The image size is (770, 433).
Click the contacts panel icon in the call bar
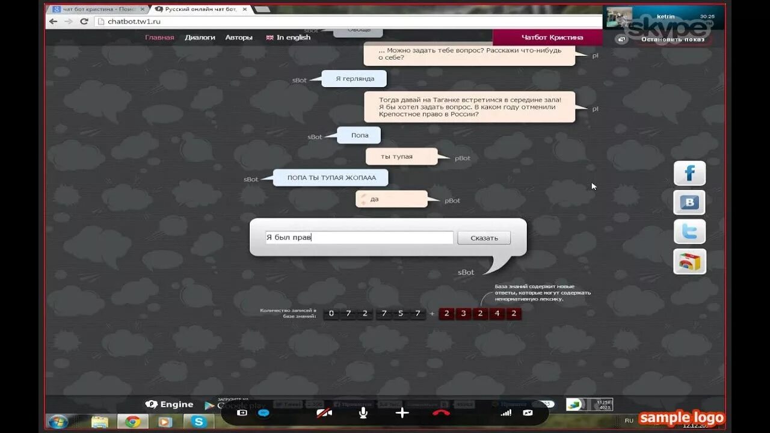242,413
